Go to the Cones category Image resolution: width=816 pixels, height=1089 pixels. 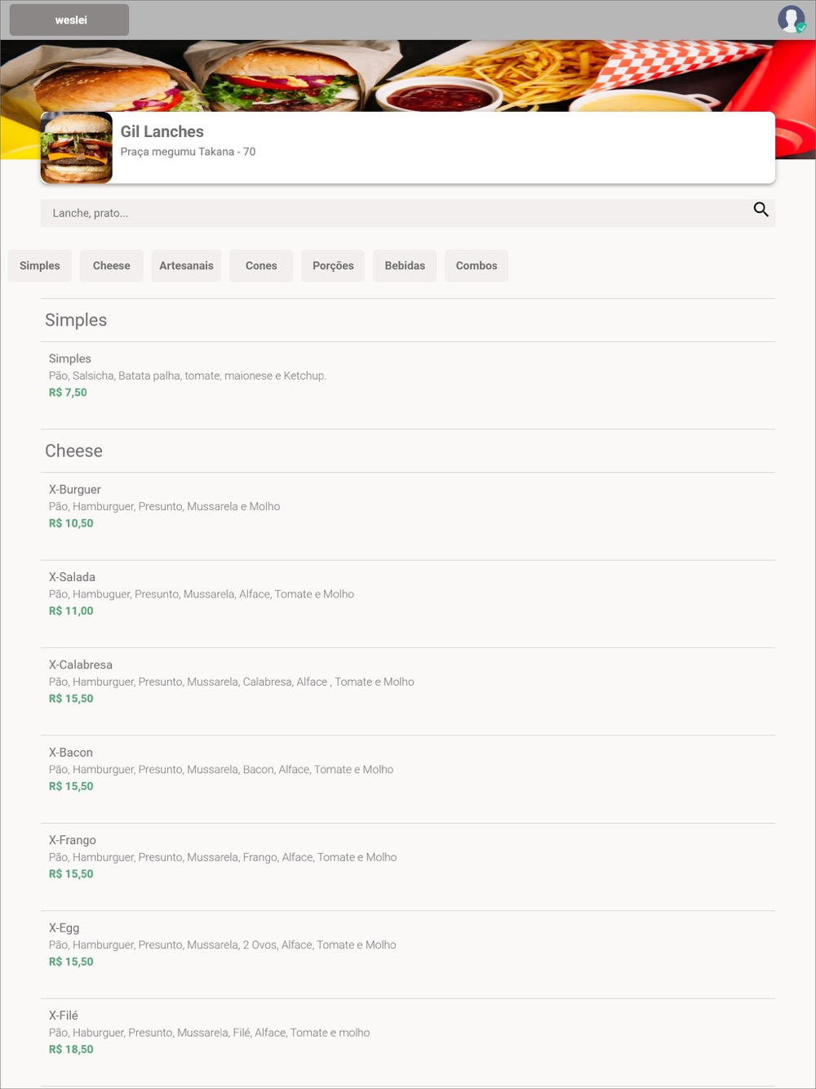(261, 266)
